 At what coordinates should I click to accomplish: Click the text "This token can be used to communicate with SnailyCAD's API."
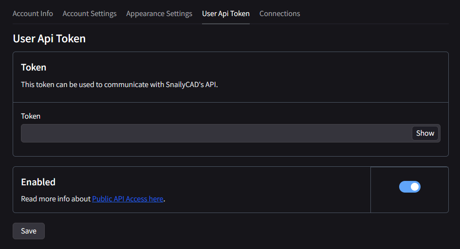click(x=119, y=84)
